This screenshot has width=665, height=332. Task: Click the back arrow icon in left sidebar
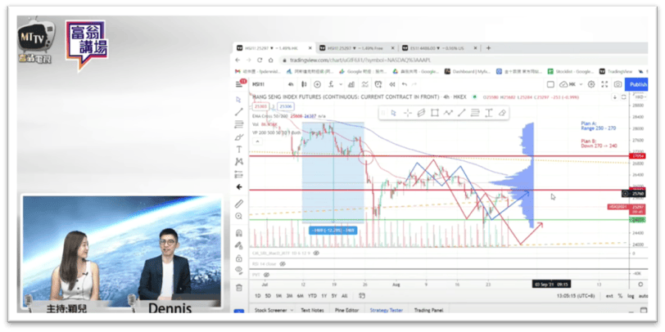click(x=239, y=186)
